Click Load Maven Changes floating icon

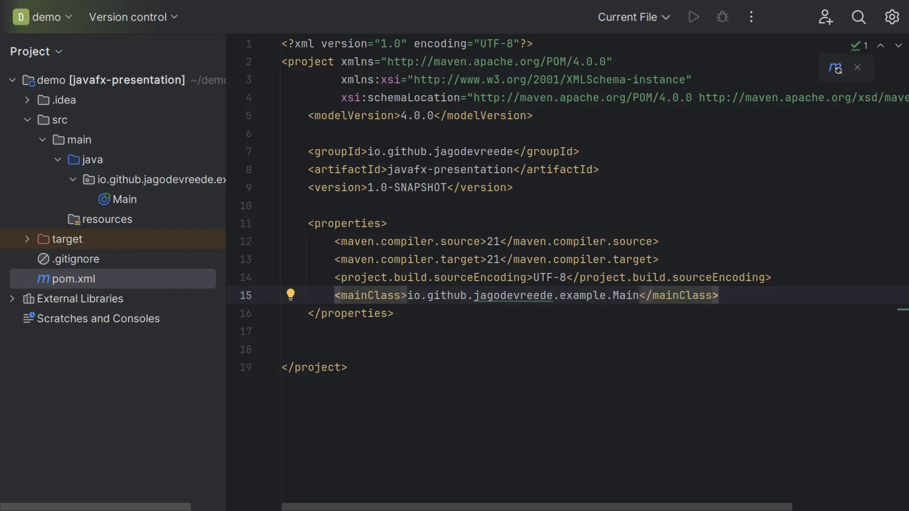[x=835, y=68]
